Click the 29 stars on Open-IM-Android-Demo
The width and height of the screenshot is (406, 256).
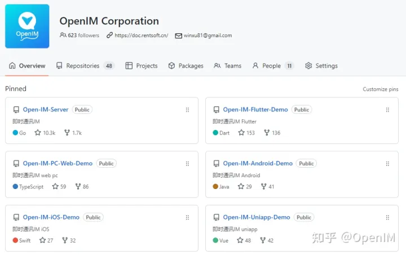tap(245, 186)
